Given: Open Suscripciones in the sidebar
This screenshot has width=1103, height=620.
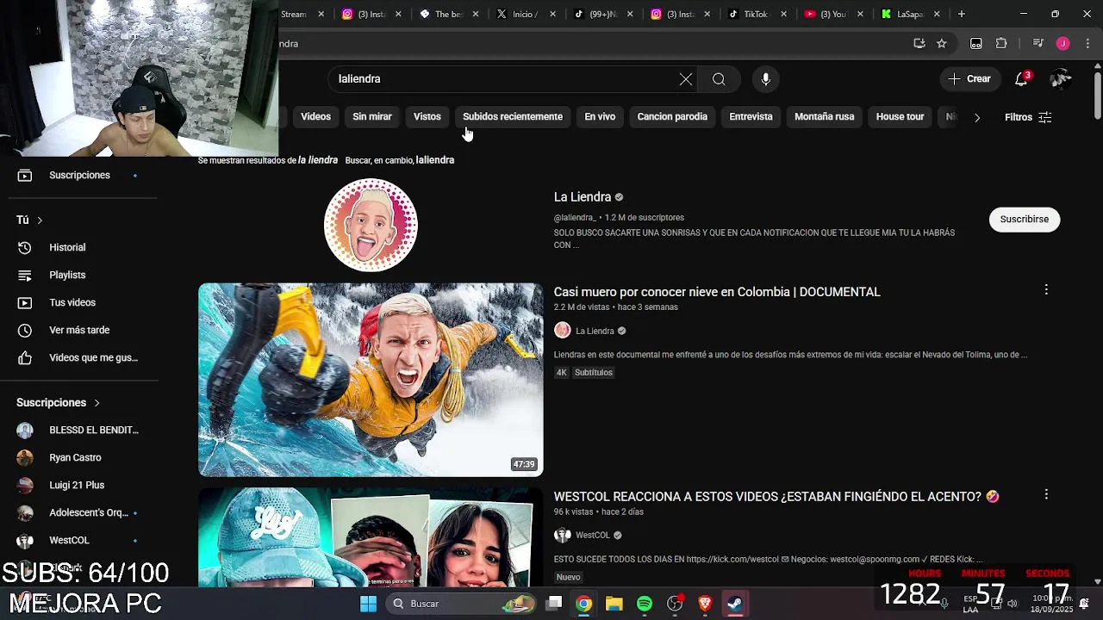Looking at the screenshot, I should 79,175.
